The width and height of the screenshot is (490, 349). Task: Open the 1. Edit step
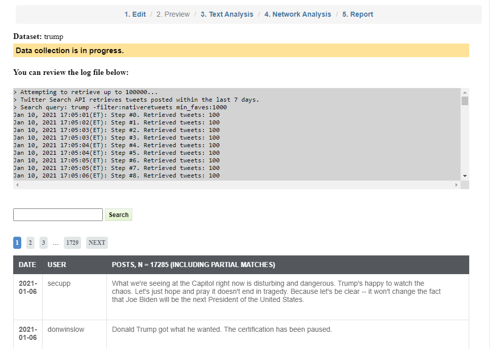tap(135, 14)
